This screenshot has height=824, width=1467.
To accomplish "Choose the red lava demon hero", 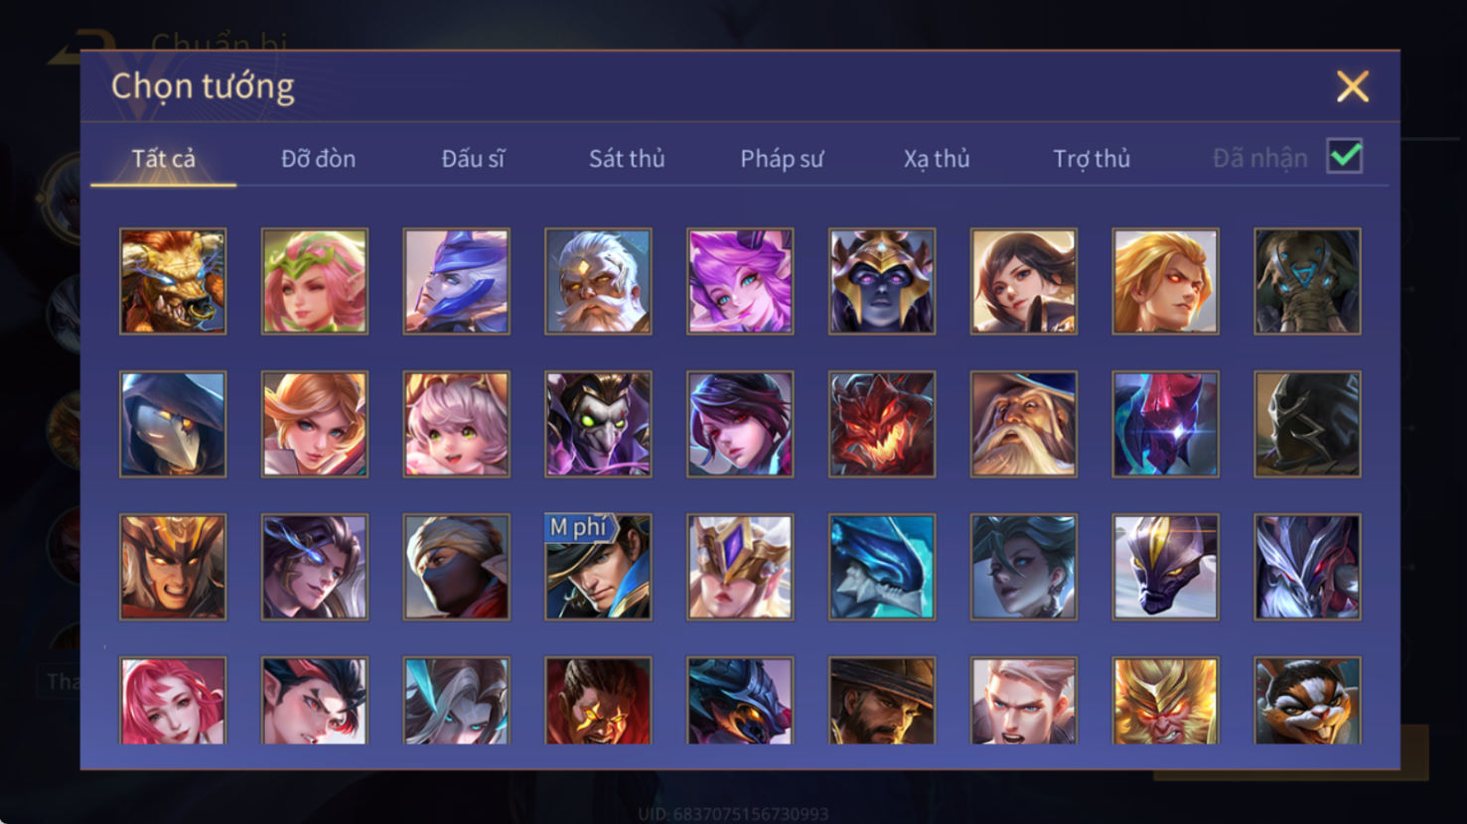I will coord(882,424).
